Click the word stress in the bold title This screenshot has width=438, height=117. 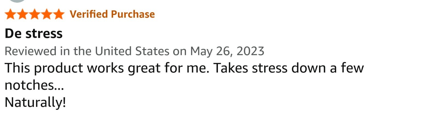(x=44, y=34)
